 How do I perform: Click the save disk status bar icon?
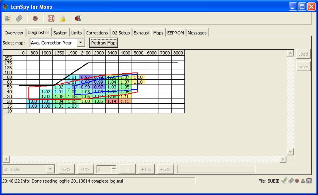click(x=309, y=181)
